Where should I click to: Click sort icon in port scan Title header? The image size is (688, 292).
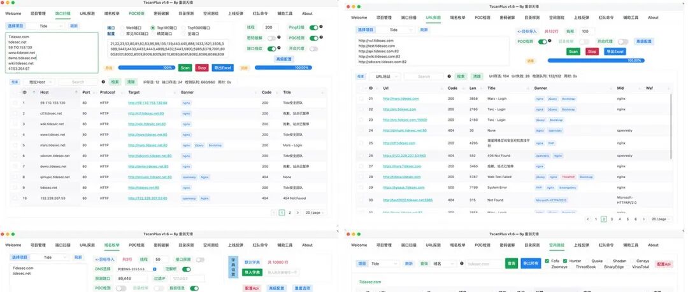click(322, 92)
